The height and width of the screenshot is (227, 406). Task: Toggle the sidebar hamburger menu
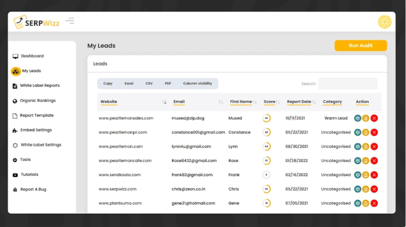coord(70,21)
